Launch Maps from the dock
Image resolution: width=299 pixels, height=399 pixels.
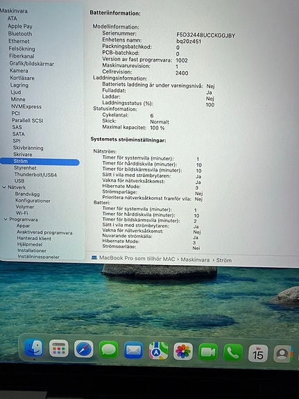coord(158,350)
